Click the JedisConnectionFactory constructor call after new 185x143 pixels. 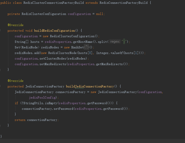coord(117,92)
